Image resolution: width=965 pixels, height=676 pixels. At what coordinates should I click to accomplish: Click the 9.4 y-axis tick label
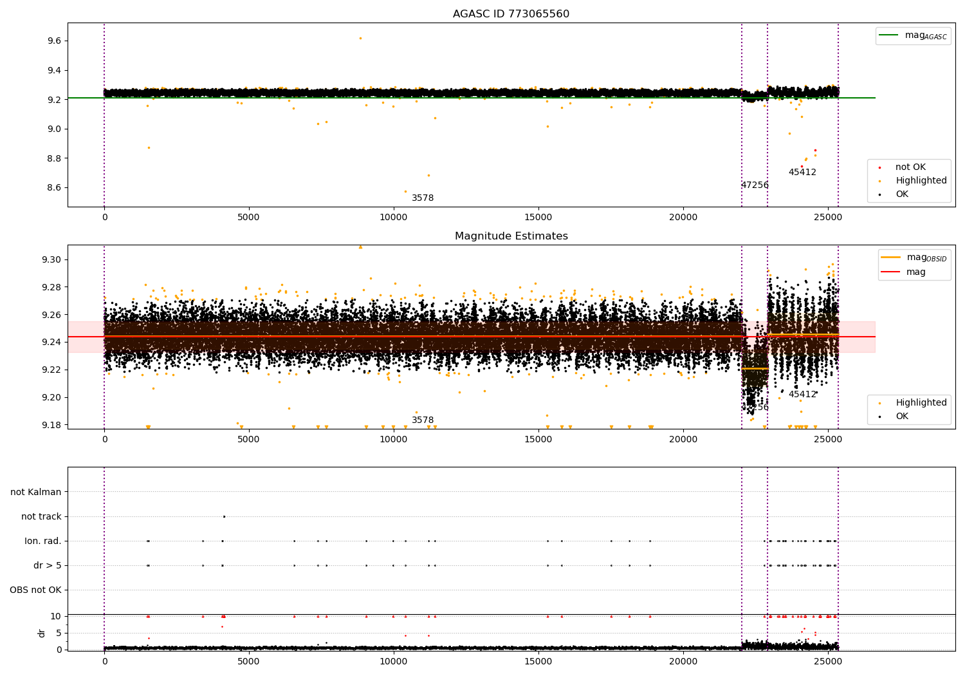54,71
